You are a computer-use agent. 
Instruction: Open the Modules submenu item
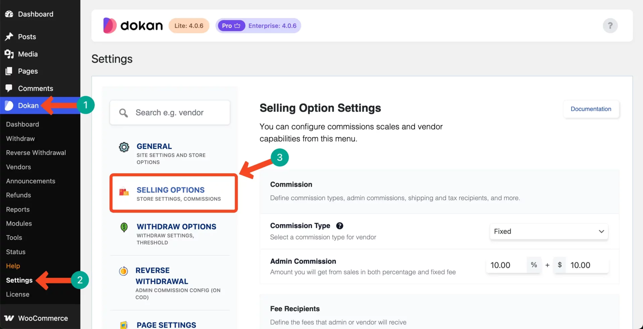(19, 224)
